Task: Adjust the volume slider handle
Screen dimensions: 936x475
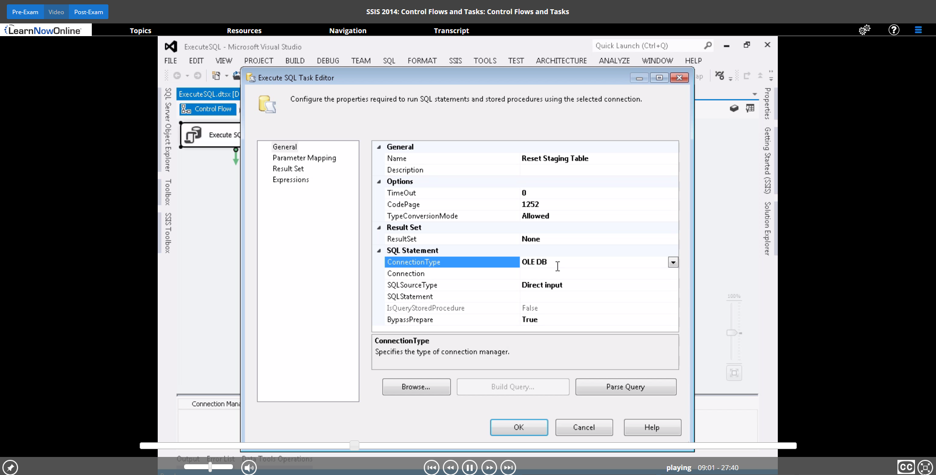Action: [x=210, y=467]
